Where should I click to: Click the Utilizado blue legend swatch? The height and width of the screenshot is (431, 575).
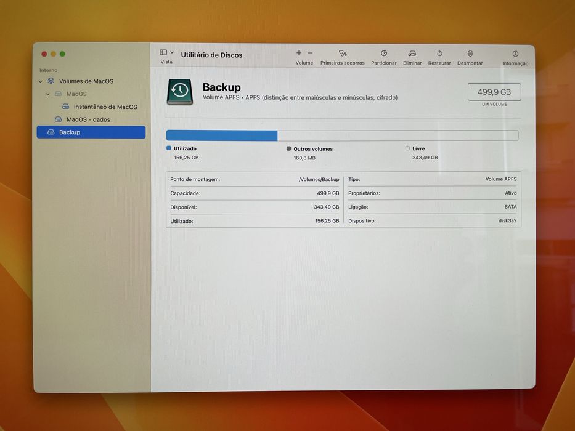(169, 148)
